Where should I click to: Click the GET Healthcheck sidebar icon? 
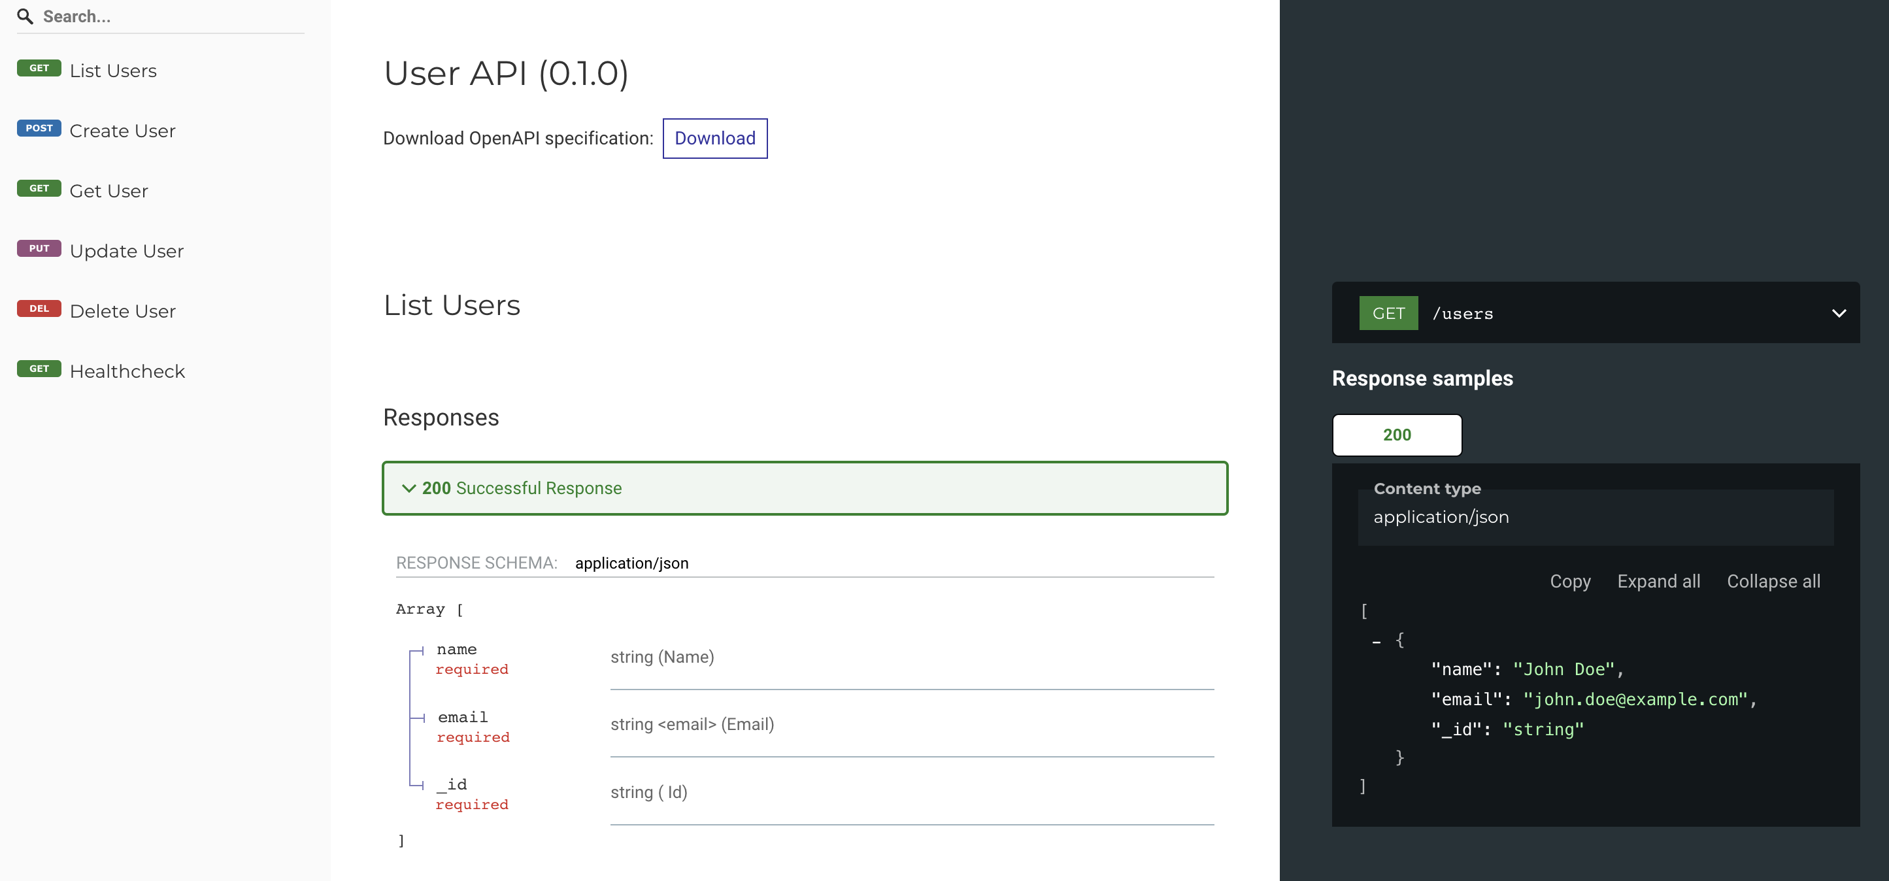40,370
